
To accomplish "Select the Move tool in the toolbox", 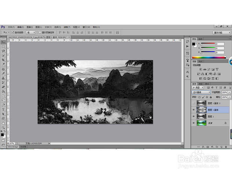I will (x=3, y=42).
